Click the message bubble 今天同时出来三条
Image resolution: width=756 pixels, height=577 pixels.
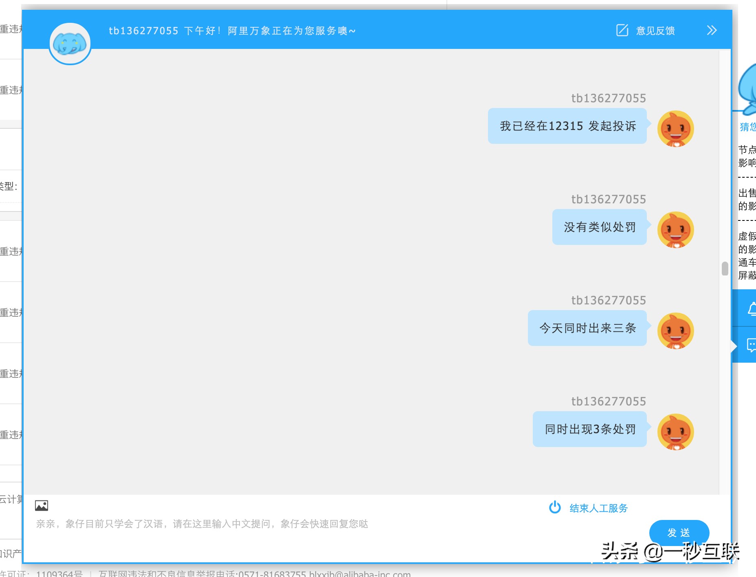click(x=588, y=328)
